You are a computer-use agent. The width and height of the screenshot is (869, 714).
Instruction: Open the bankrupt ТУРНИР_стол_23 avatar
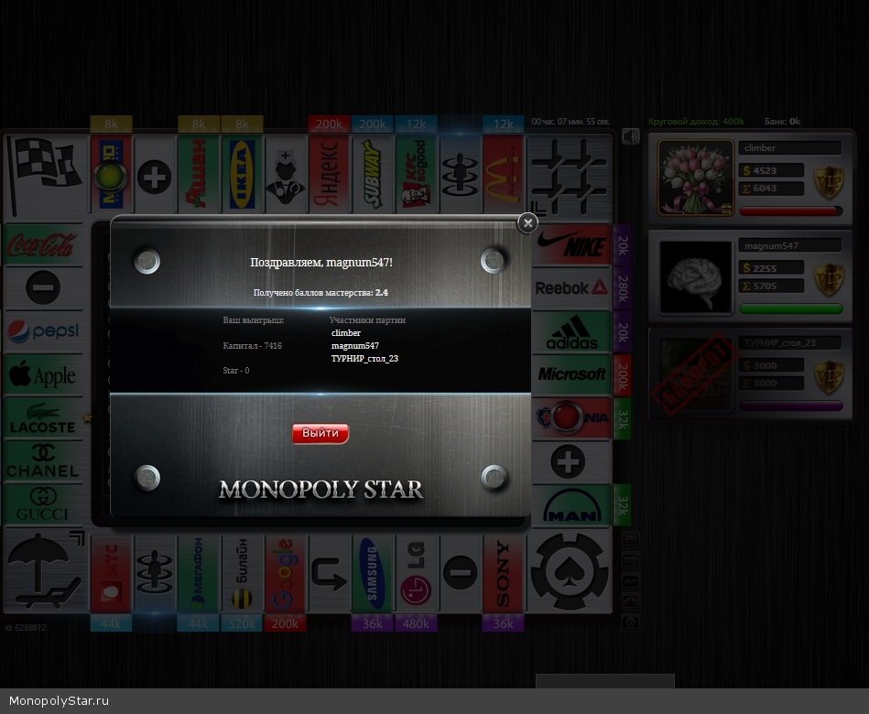click(x=695, y=374)
